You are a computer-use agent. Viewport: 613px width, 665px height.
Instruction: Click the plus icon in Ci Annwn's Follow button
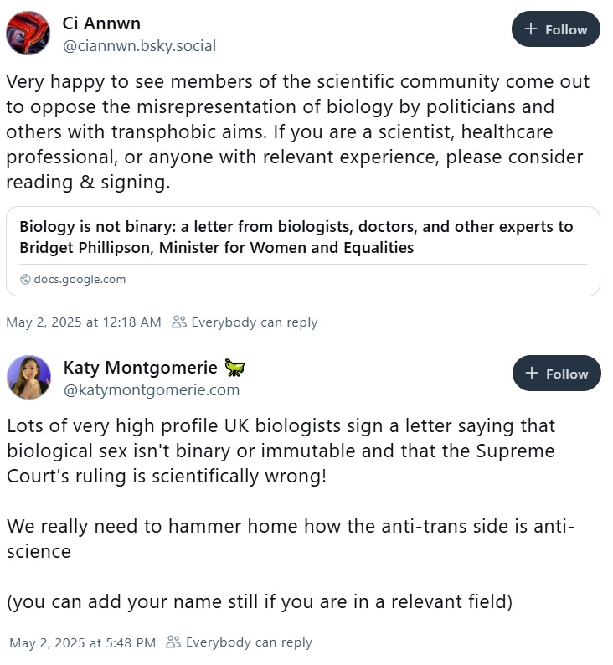531,28
